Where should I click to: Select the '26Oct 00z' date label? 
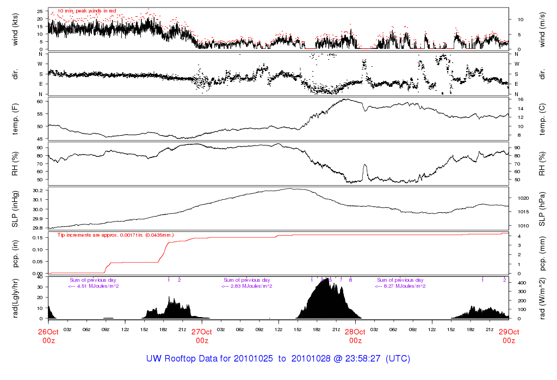click(x=48, y=336)
